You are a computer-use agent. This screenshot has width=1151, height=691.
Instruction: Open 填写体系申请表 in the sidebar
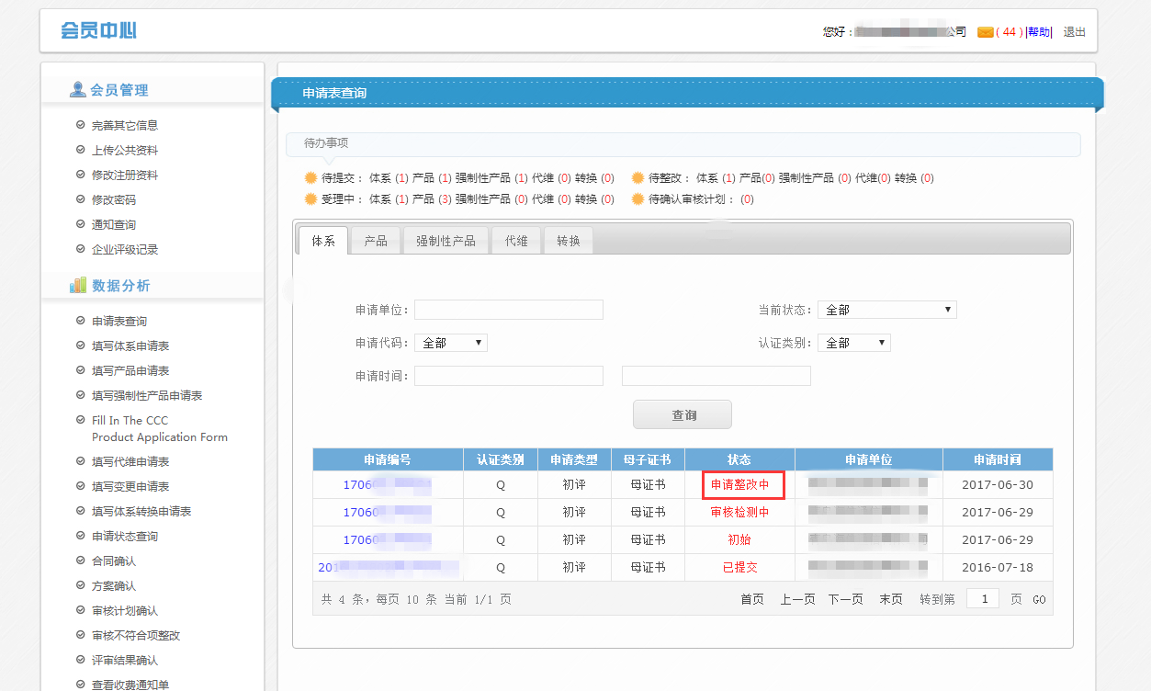coord(130,346)
